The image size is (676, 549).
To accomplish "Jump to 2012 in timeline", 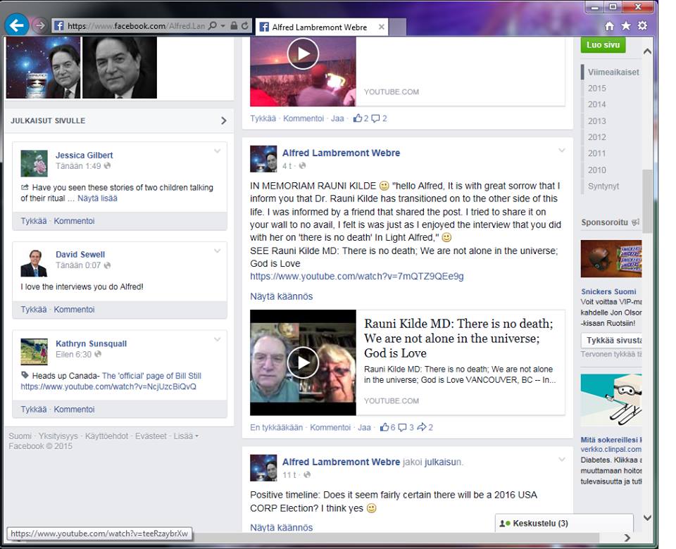I will pyautogui.click(x=596, y=137).
